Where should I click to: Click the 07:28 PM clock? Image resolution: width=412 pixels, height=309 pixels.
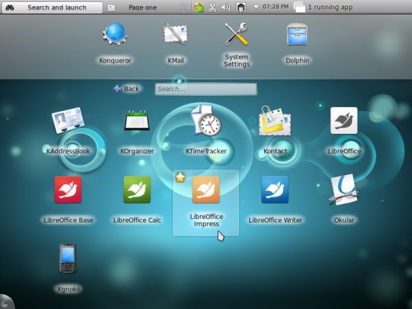click(x=275, y=7)
